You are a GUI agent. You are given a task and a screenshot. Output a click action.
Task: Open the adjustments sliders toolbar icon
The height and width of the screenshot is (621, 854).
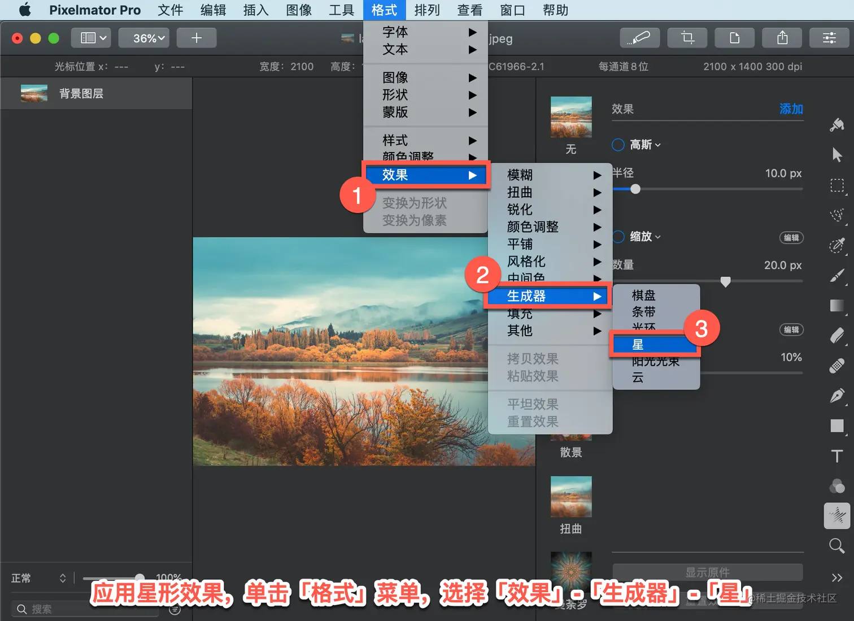click(829, 38)
